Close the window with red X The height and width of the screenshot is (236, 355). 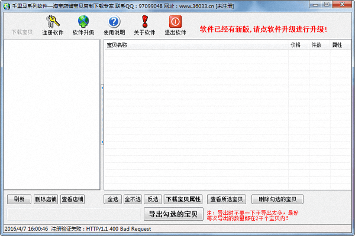click(343, 4)
